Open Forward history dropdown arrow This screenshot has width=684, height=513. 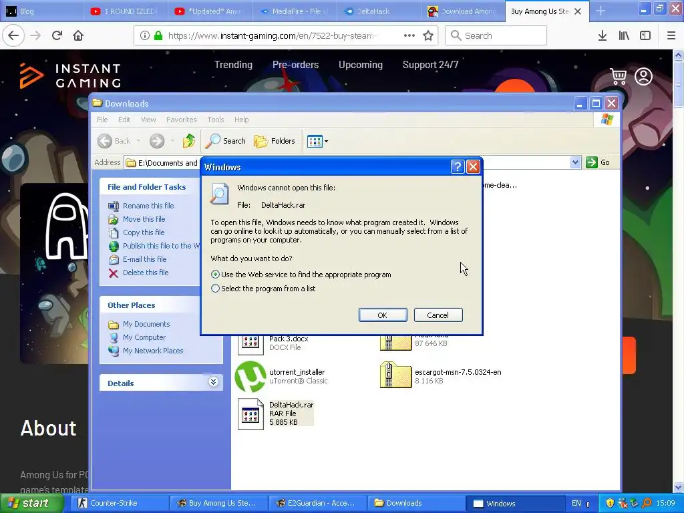[x=172, y=141]
